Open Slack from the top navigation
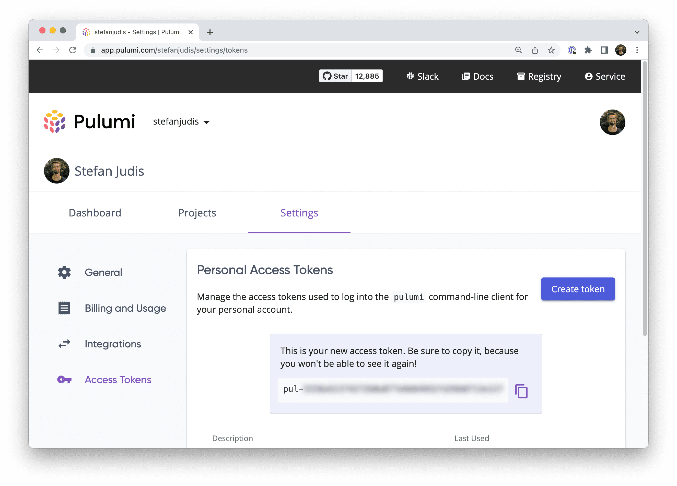 [423, 76]
